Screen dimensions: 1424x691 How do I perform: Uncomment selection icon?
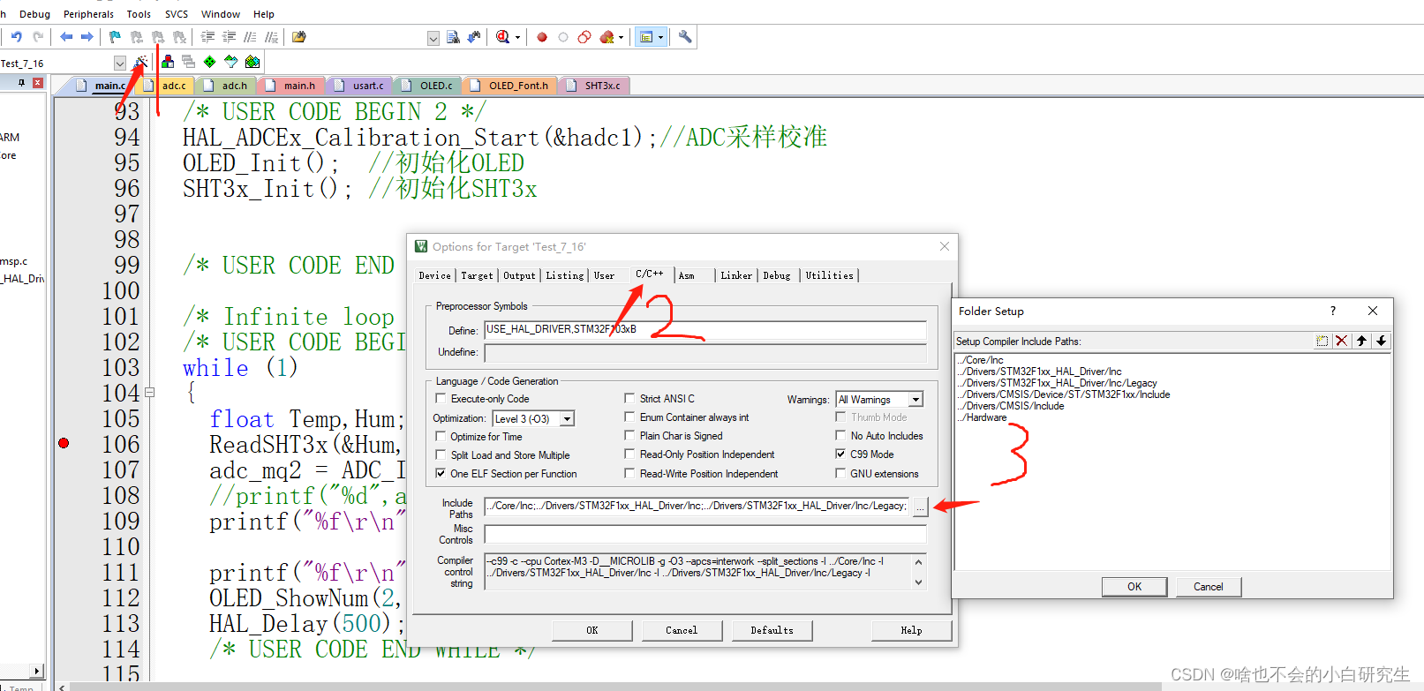[x=271, y=37]
